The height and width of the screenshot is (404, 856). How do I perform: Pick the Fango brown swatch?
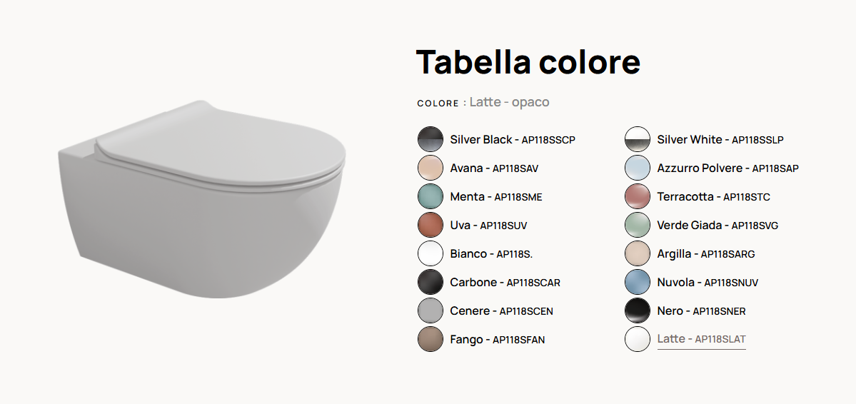point(430,339)
